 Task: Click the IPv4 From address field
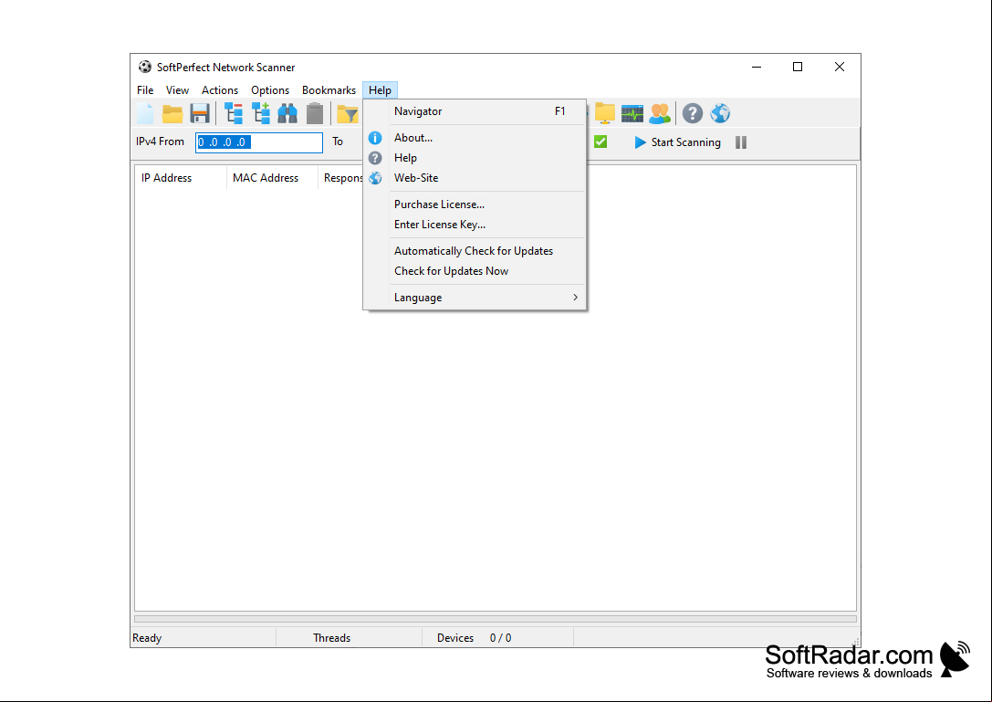click(x=259, y=142)
